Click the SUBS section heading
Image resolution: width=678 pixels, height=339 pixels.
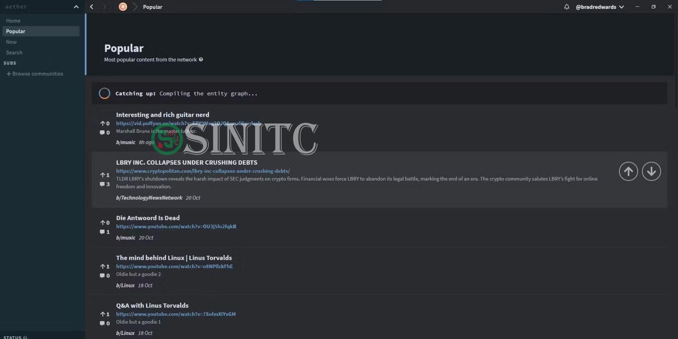(x=10, y=63)
